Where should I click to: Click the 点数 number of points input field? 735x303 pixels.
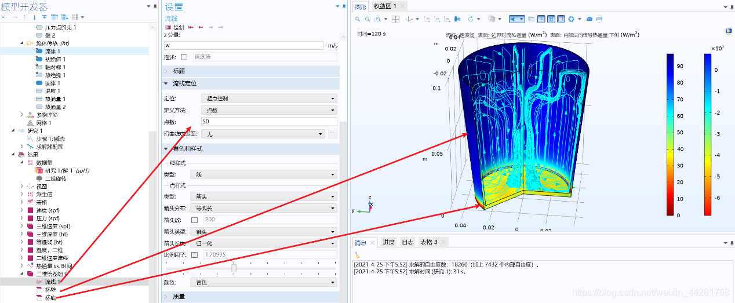tap(269, 122)
